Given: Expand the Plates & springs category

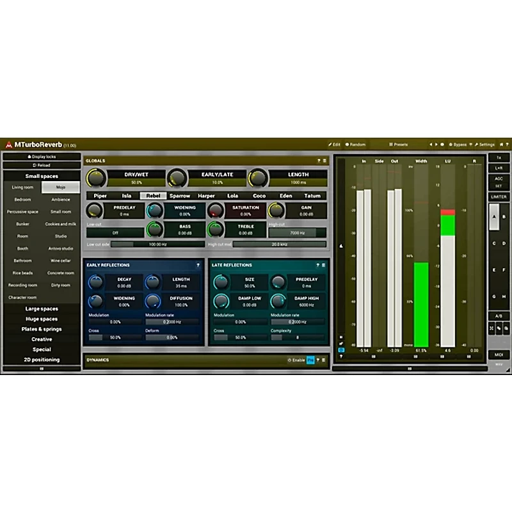Looking at the screenshot, I should [x=42, y=329].
